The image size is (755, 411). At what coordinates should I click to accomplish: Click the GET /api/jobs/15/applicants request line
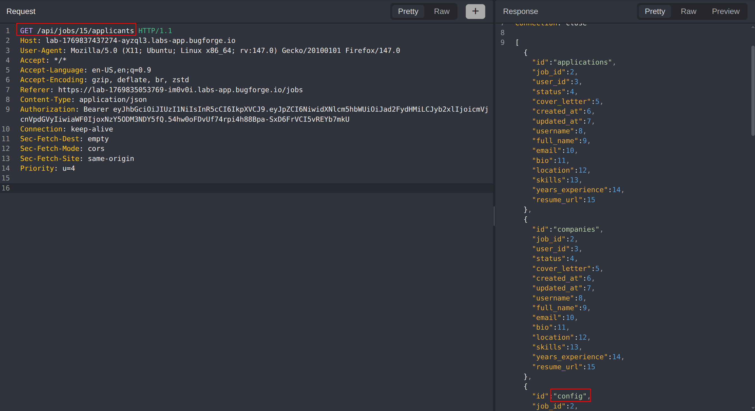pyautogui.click(x=77, y=31)
